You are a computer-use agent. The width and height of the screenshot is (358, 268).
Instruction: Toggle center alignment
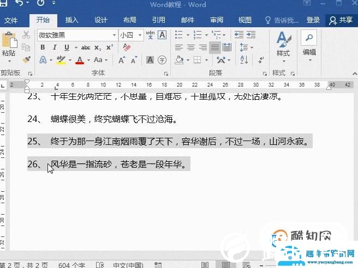click(x=191, y=47)
